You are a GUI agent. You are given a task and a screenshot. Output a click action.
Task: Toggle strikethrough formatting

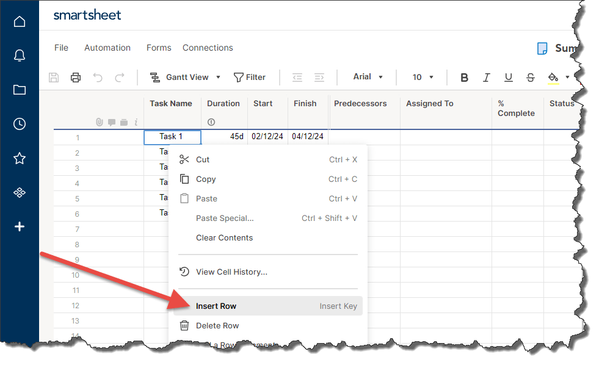(530, 77)
